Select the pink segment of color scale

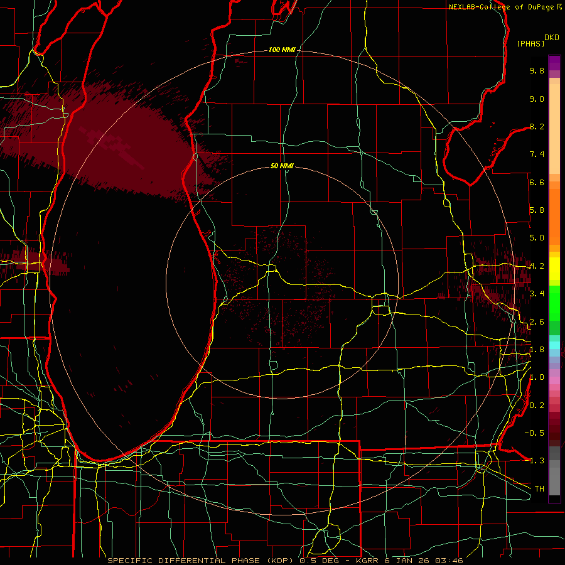554,380
